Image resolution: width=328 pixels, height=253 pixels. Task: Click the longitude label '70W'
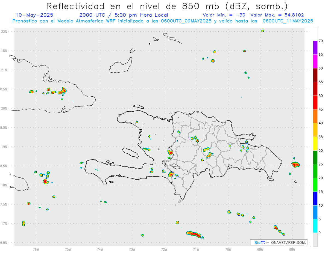point(228,249)
